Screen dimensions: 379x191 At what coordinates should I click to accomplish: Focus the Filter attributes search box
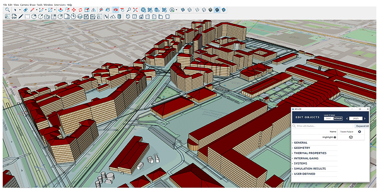click(x=323, y=126)
